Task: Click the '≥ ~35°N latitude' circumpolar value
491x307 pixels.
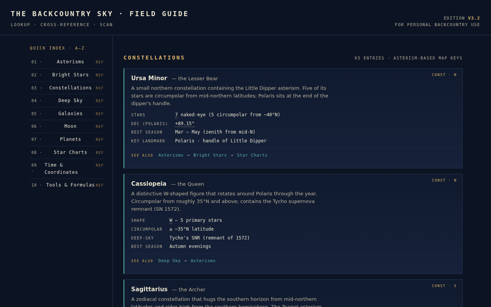Action: point(191,229)
